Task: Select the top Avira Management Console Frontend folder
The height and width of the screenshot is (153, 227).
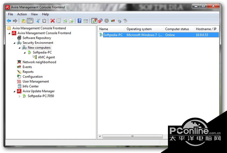Action: 39,28
